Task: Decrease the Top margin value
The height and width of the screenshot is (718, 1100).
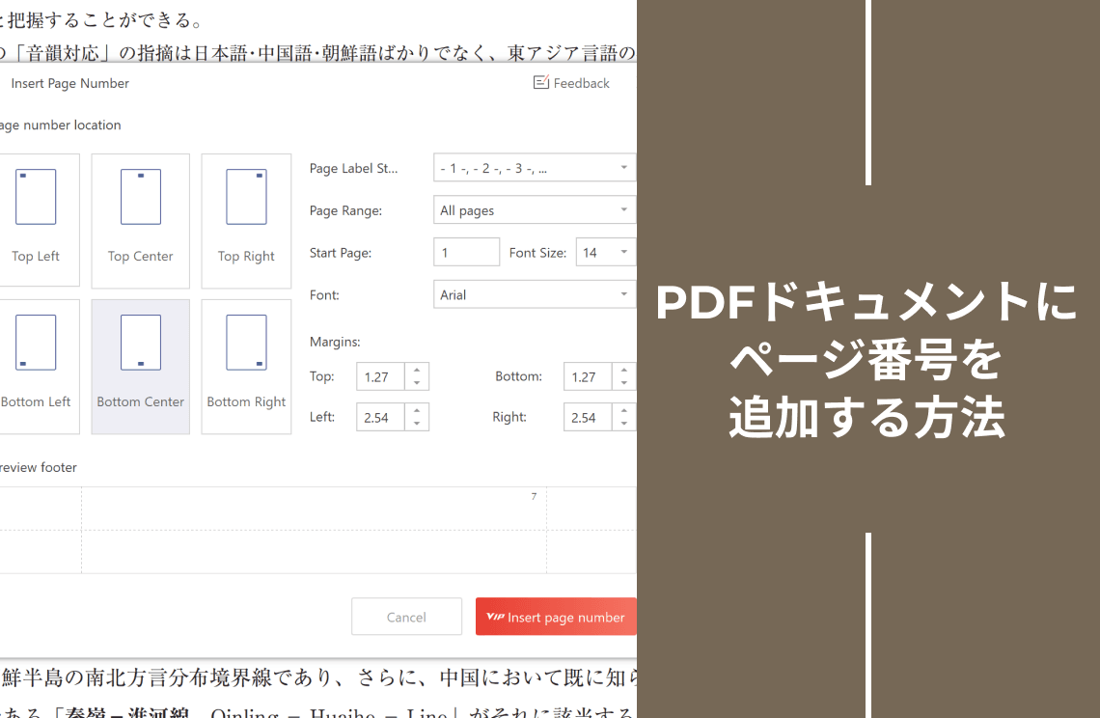Action: pyautogui.click(x=417, y=383)
